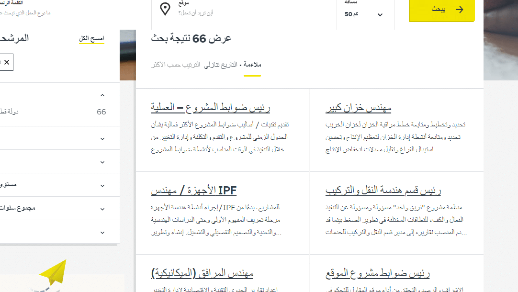Click arrow icon on the search button
Screen dimensions: 518x292
tap(459, 10)
